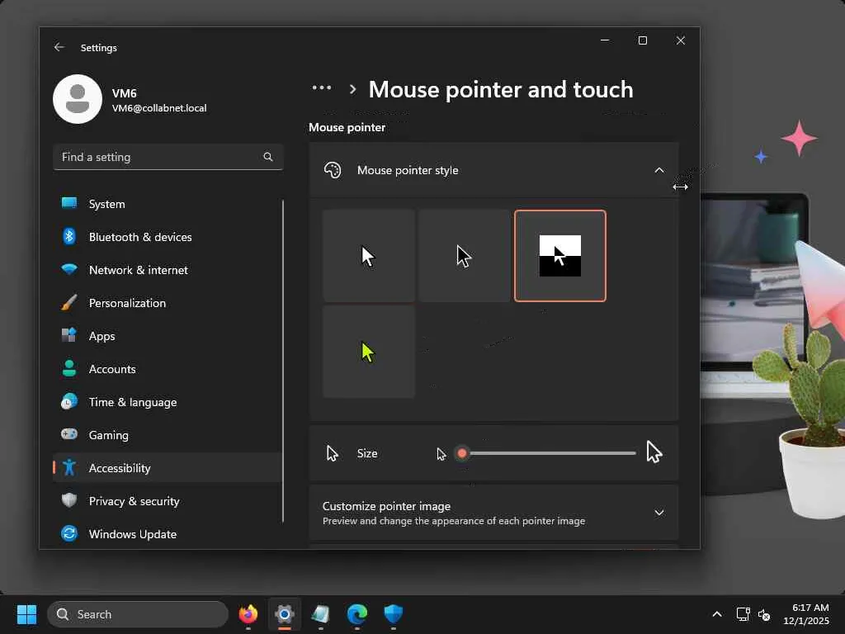
Task: Select the black mouse pointer style
Action: tap(464, 256)
